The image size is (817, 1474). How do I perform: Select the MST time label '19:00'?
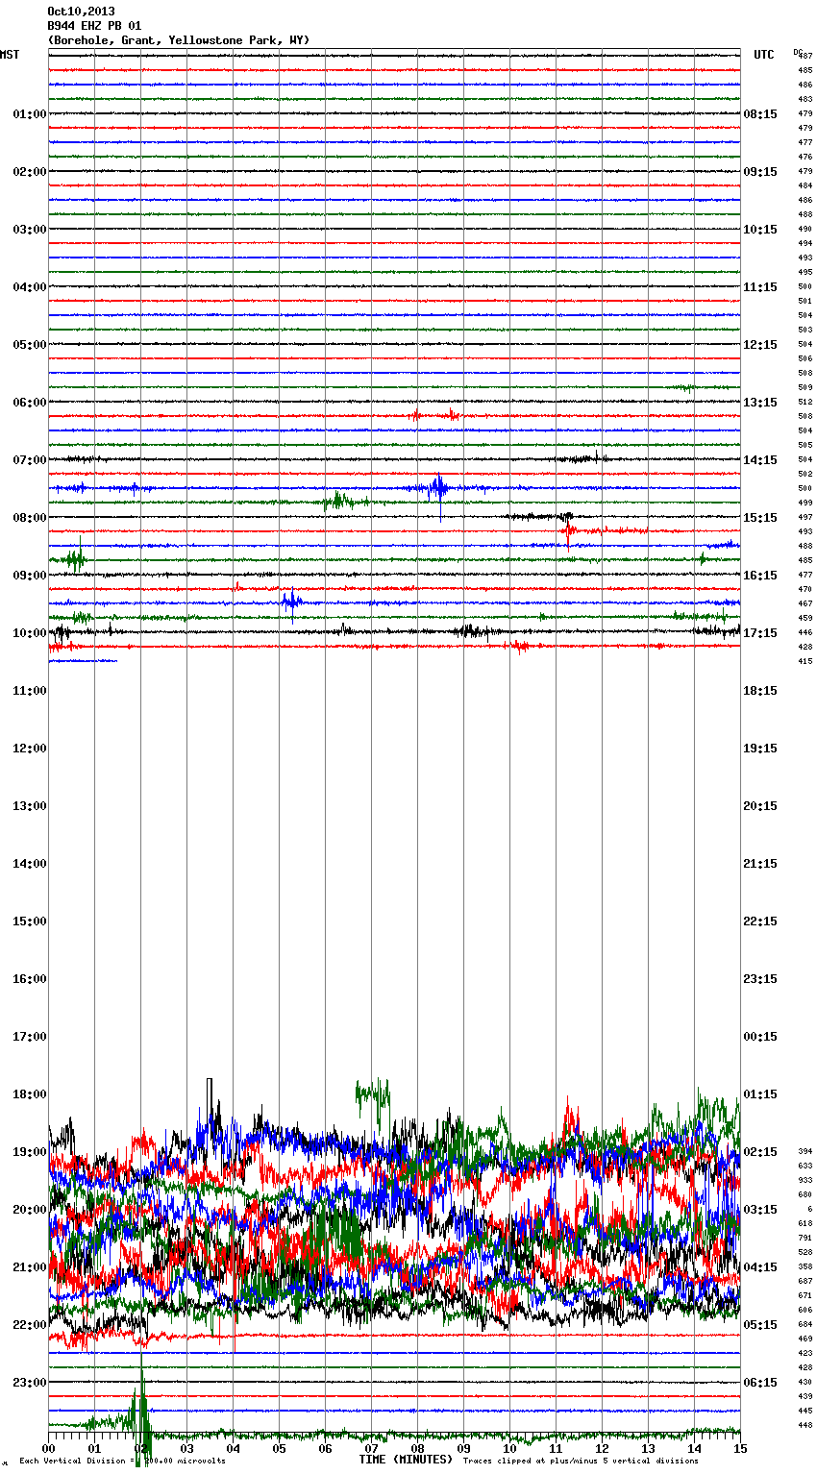30,1152
